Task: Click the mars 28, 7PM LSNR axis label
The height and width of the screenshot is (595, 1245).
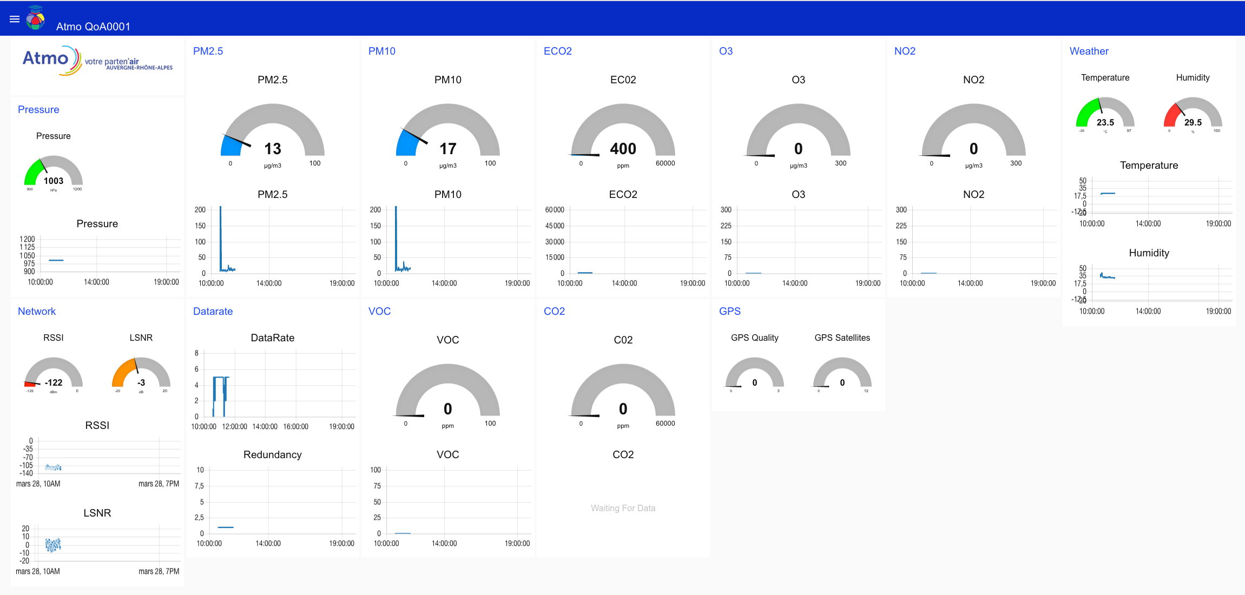Action: click(159, 571)
